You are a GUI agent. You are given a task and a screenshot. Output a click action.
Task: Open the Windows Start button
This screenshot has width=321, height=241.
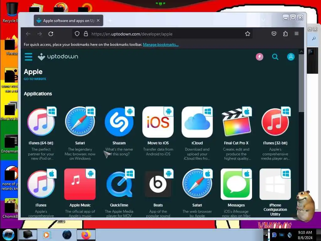[8, 235]
